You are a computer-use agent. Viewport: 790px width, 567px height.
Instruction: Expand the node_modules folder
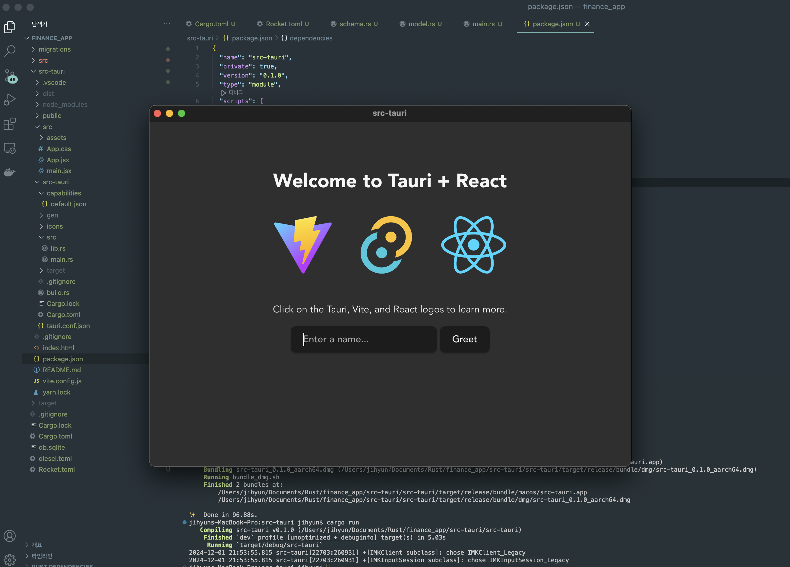click(65, 105)
